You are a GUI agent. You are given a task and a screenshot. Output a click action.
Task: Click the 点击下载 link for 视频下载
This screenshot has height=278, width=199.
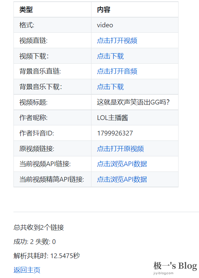[110, 56]
